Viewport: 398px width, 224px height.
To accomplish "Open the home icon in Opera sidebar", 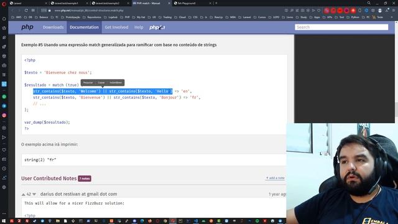I will tap(4, 19).
